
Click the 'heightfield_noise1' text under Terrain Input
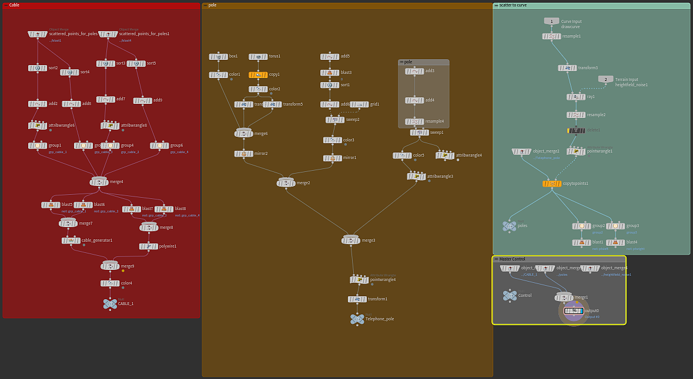pos(631,84)
